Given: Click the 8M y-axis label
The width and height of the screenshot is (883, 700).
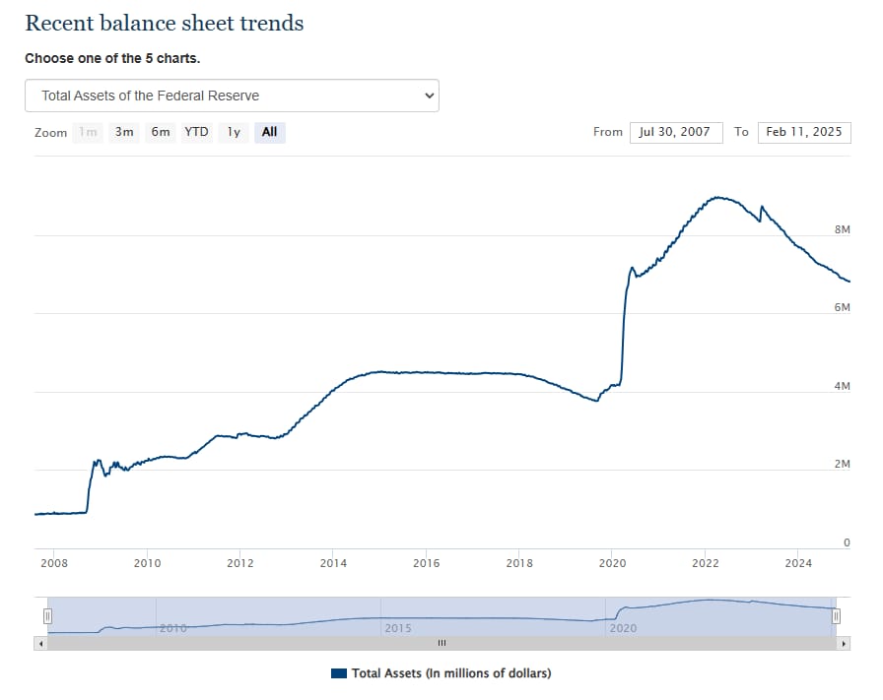Looking at the screenshot, I should (843, 229).
